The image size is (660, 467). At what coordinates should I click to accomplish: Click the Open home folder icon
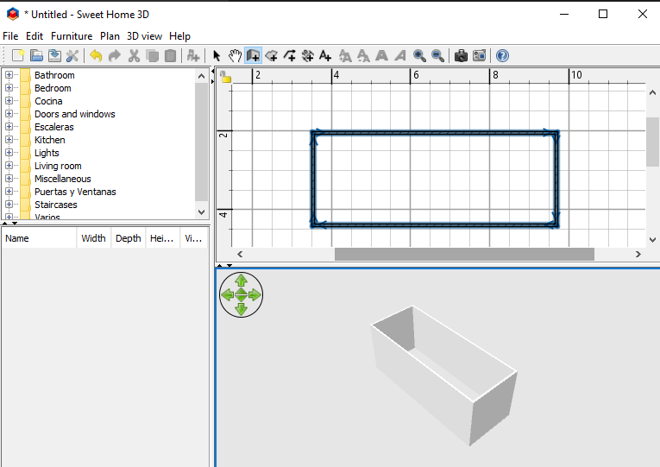[36, 55]
